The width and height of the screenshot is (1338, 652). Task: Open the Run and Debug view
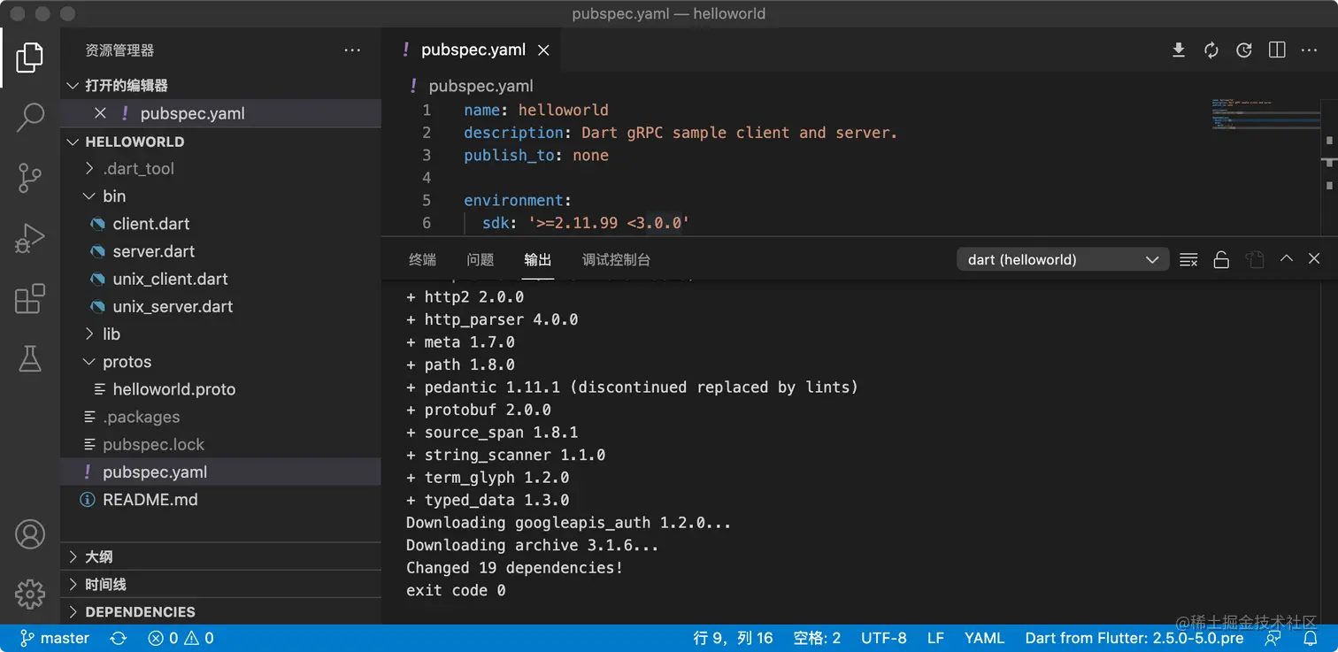pyautogui.click(x=29, y=239)
